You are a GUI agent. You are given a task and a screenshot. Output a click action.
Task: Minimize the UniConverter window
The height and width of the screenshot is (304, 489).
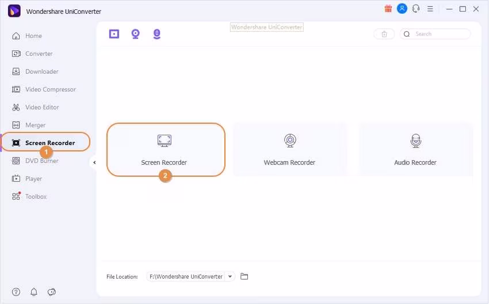[x=449, y=9]
